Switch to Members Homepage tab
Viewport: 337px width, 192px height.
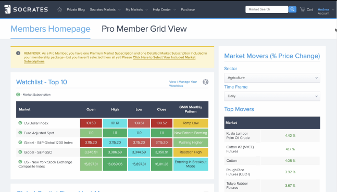pyautogui.click(x=51, y=29)
